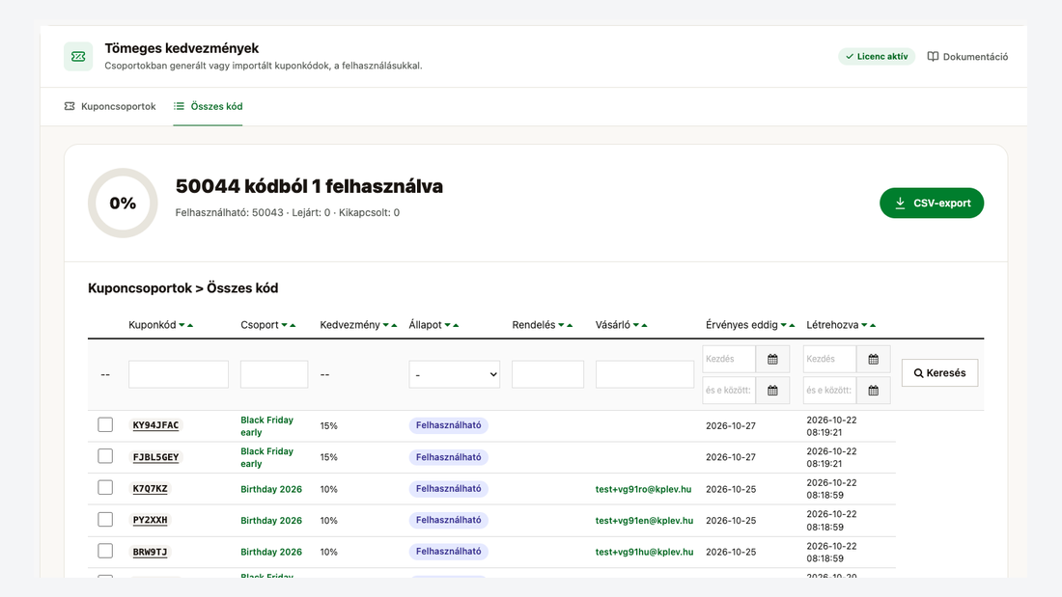
Task: Check the PY2XXH row checkbox
Action: click(x=105, y=519)
